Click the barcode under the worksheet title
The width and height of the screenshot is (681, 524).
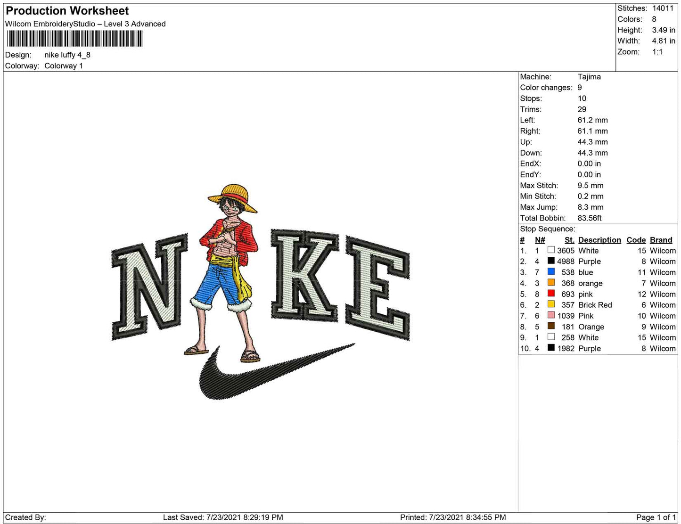(x=74, y=38)
